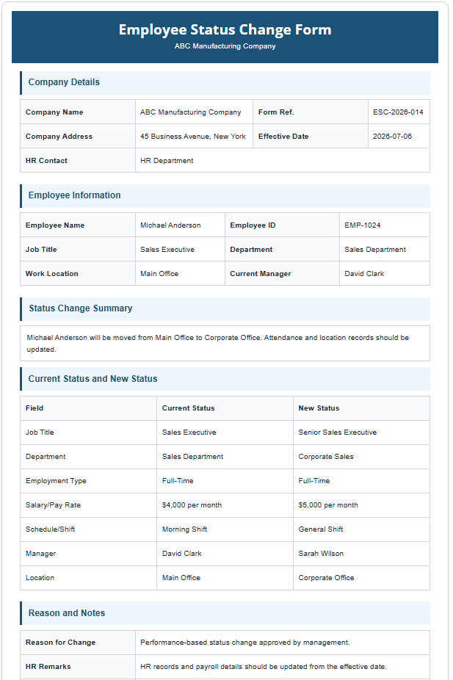Viewport: 453px width, 680px height.
Task: Click 'Job Title' in the status comparison table
Action: click(x=40, y=433)
